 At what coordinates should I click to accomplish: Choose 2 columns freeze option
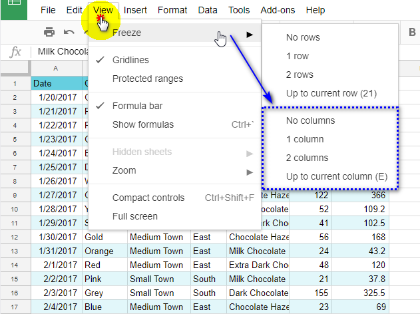(330, 158)
